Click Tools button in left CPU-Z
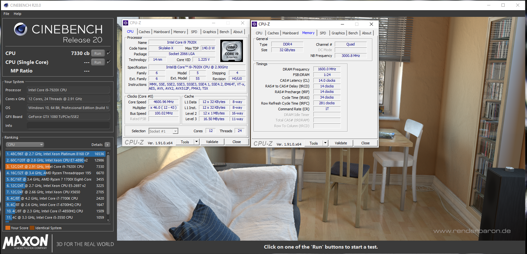The width and height of the screenshot is (527, 254). [x=185, y=142]
